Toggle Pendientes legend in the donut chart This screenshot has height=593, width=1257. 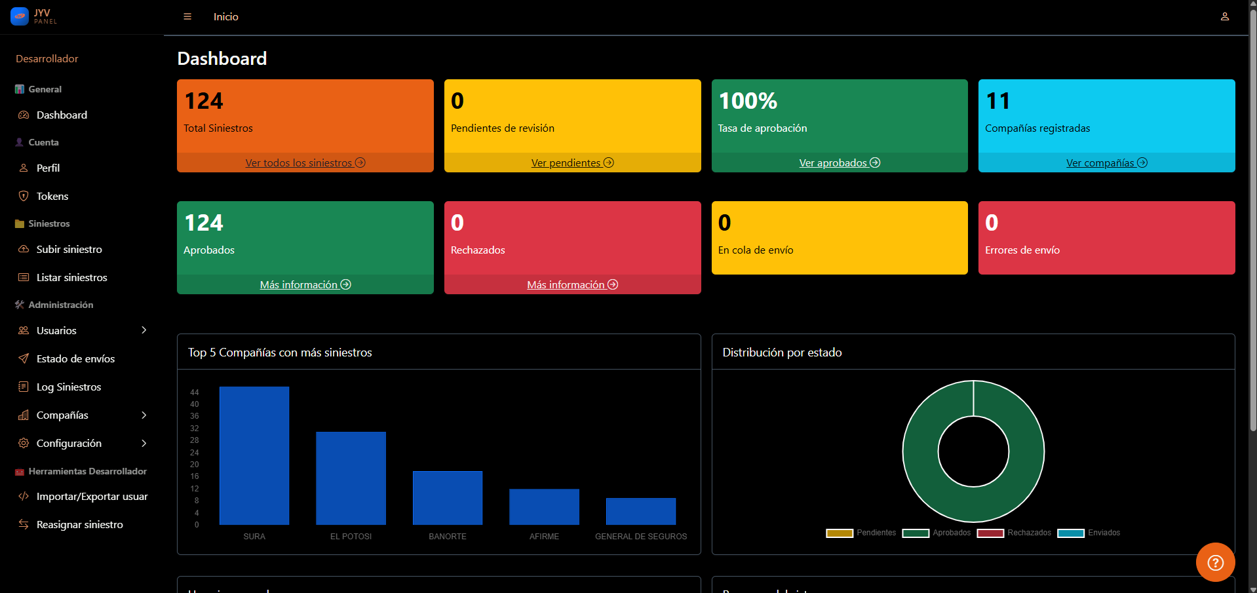pyautogui.click(x=861, y=533)
